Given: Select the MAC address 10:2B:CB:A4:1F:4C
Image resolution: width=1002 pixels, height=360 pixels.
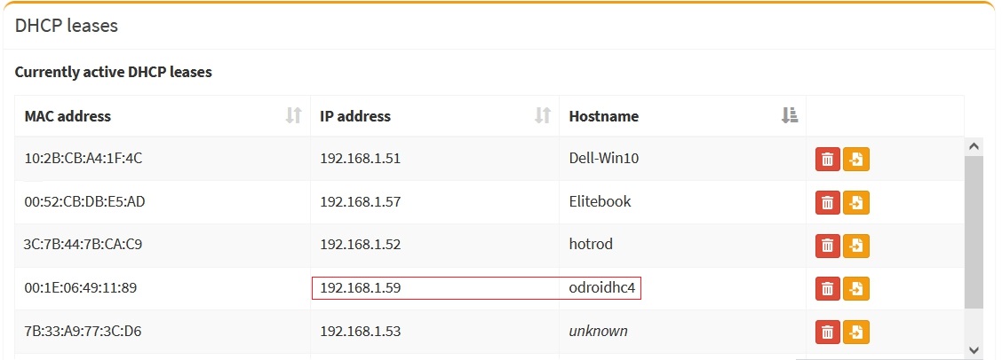Looking at the screenshot, I should (83, 159).
